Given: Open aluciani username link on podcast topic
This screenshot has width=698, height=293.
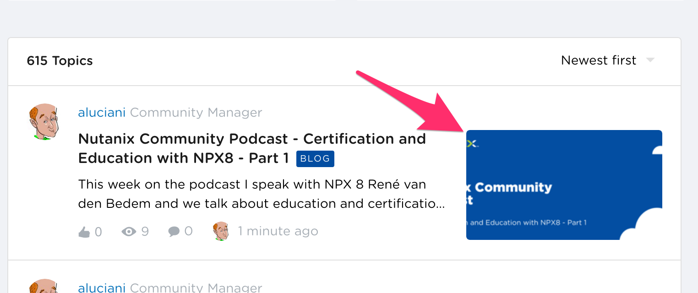Looking at the screenshot, I should point(102,112).
